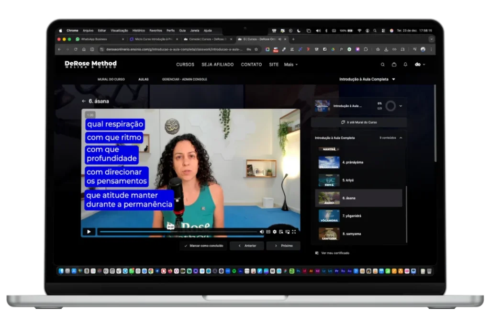Toggle picture-in-picture in video player

[x=287, y=232]
